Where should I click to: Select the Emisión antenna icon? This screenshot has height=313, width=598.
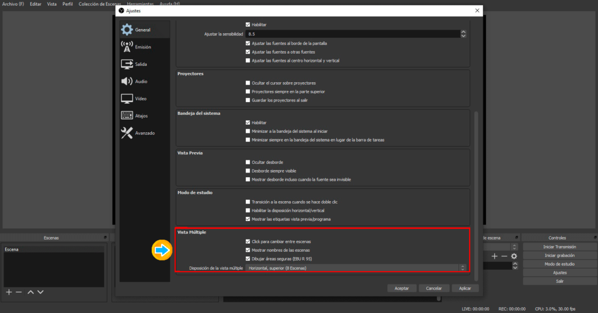pyautogui.click(x=127, y=47)
